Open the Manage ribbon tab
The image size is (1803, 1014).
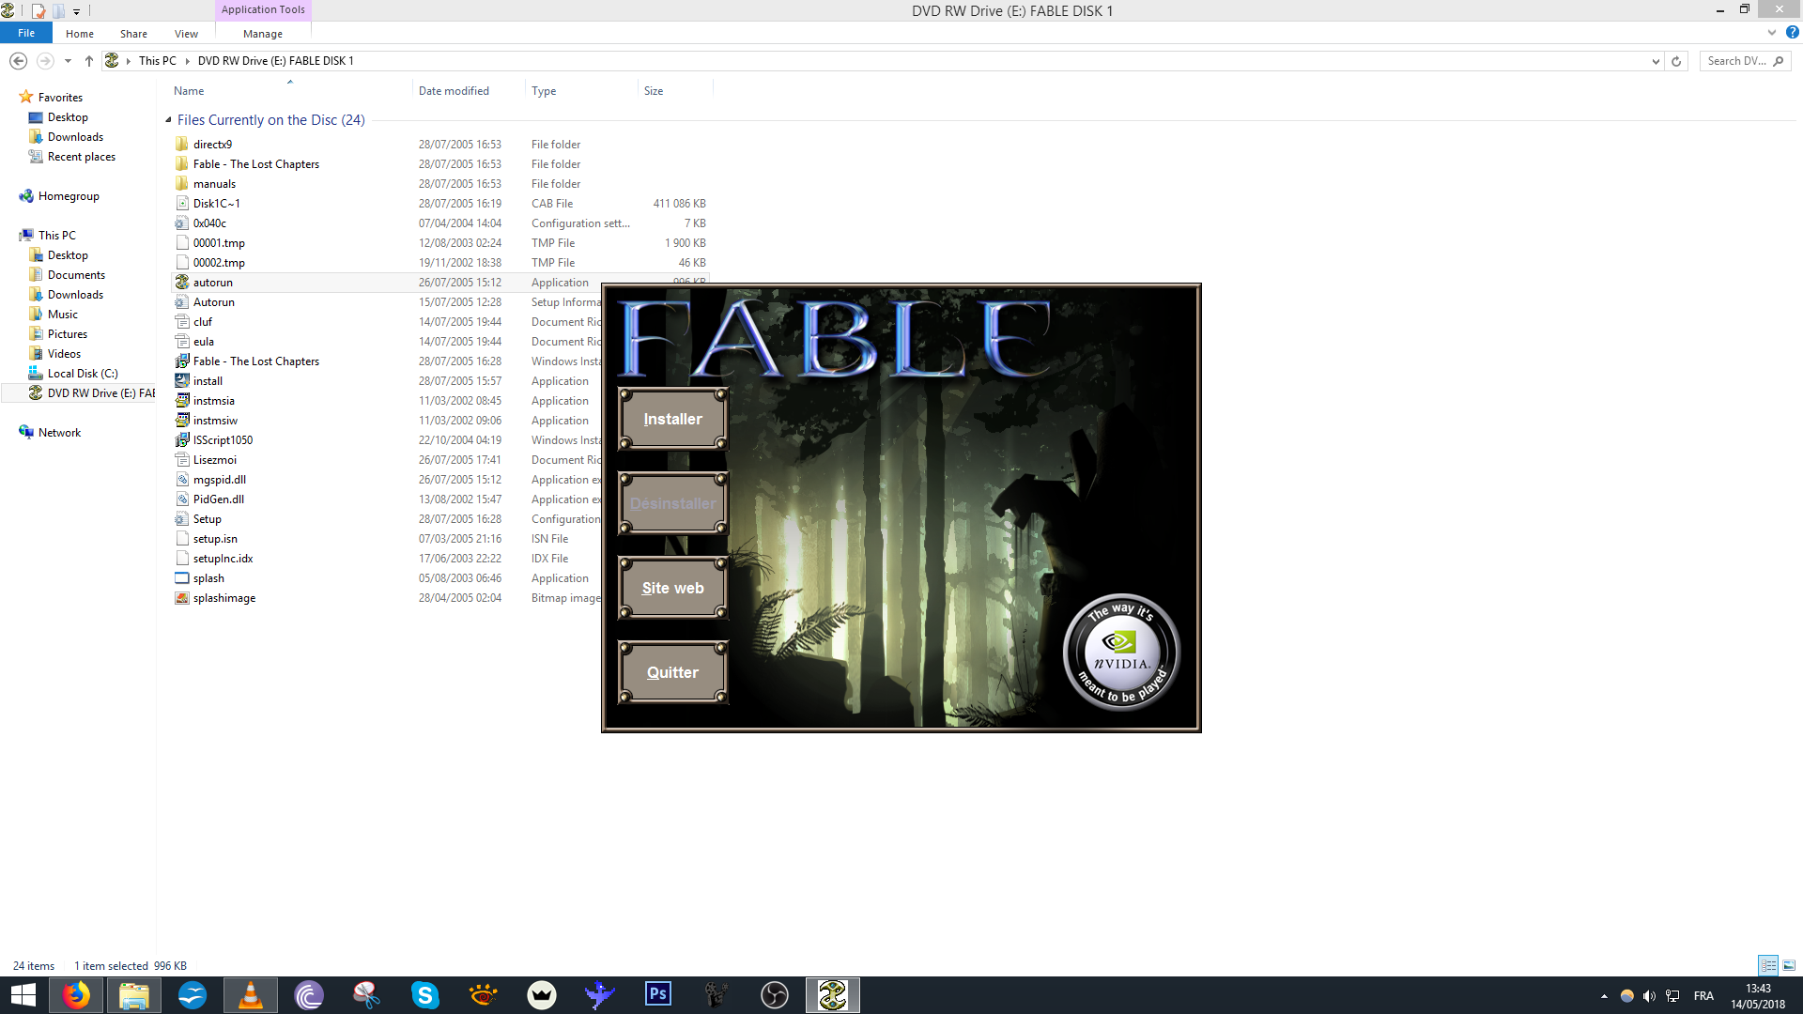[x=262, y=34]
